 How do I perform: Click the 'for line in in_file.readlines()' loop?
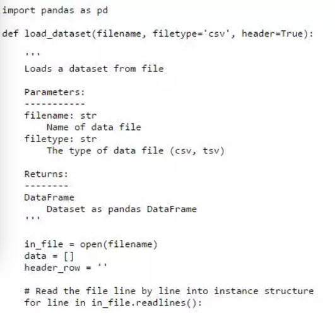(x=113, y=302)
